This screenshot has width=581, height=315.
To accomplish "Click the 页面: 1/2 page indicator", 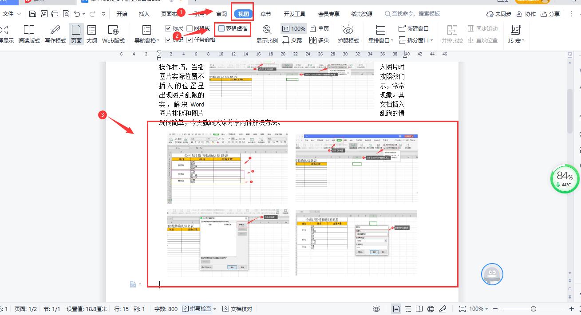I will (26, 309).
